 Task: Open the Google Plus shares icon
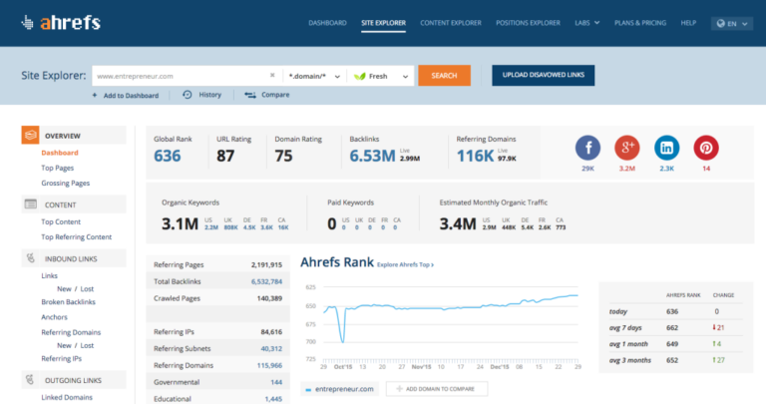(x=627, y=148)
